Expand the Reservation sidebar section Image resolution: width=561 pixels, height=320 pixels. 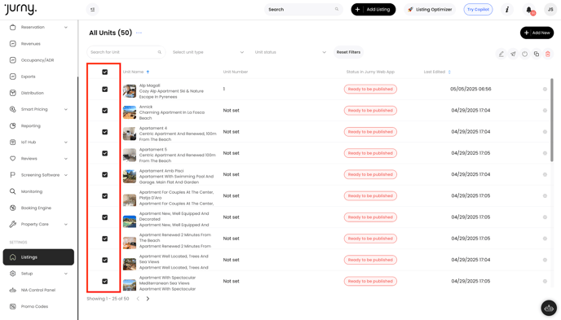click(x=66, y=27)
